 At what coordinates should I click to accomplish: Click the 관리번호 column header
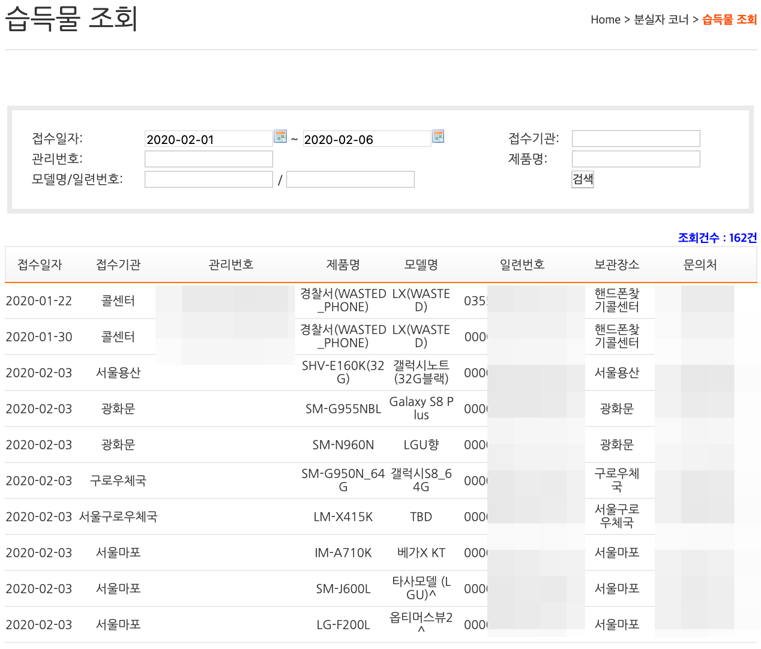231,265
